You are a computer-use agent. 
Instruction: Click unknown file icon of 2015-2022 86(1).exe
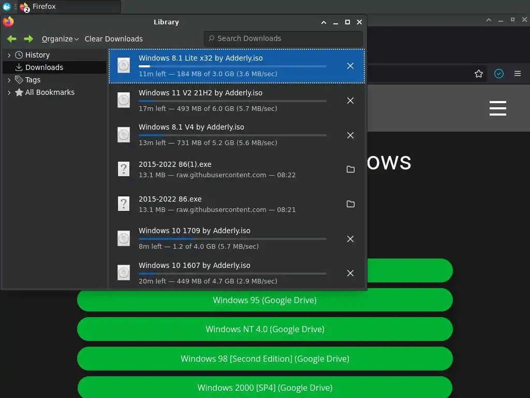(124, 169)
